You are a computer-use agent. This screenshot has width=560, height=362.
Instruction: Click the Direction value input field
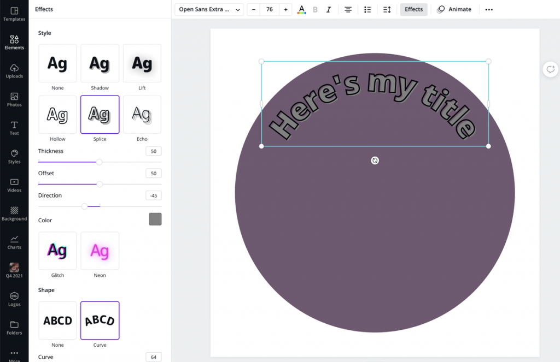tap(153, 195)
